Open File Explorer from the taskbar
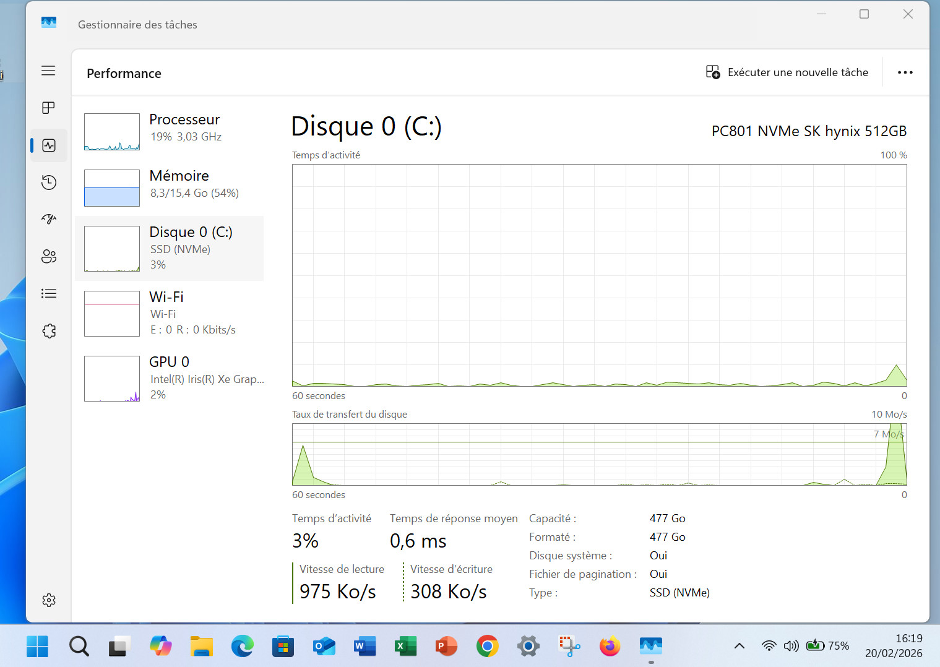Image resolution: width=940 pixels, height=667 pixels. [201, 647]
